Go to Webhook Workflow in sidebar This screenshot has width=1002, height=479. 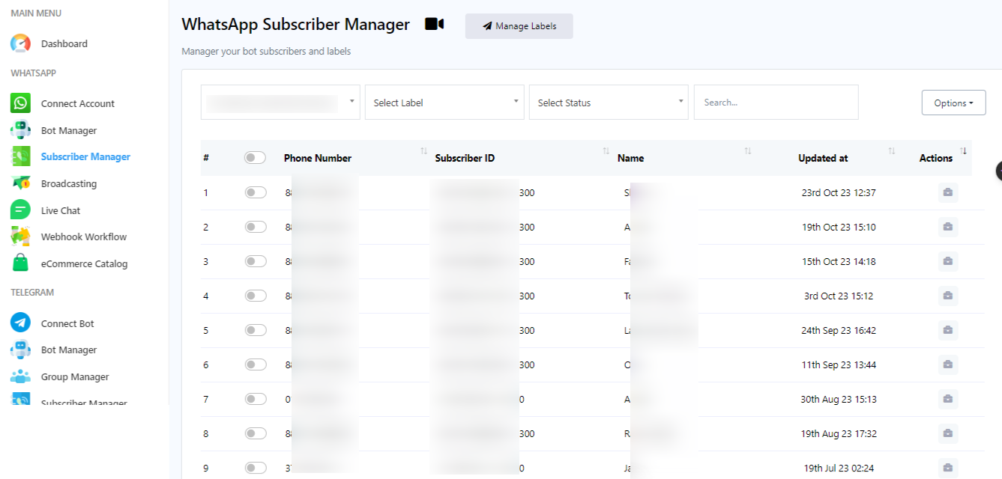click(83, 237)
